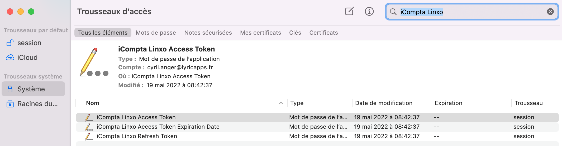Switch to Notes sécurisées tab

point(208,33)
